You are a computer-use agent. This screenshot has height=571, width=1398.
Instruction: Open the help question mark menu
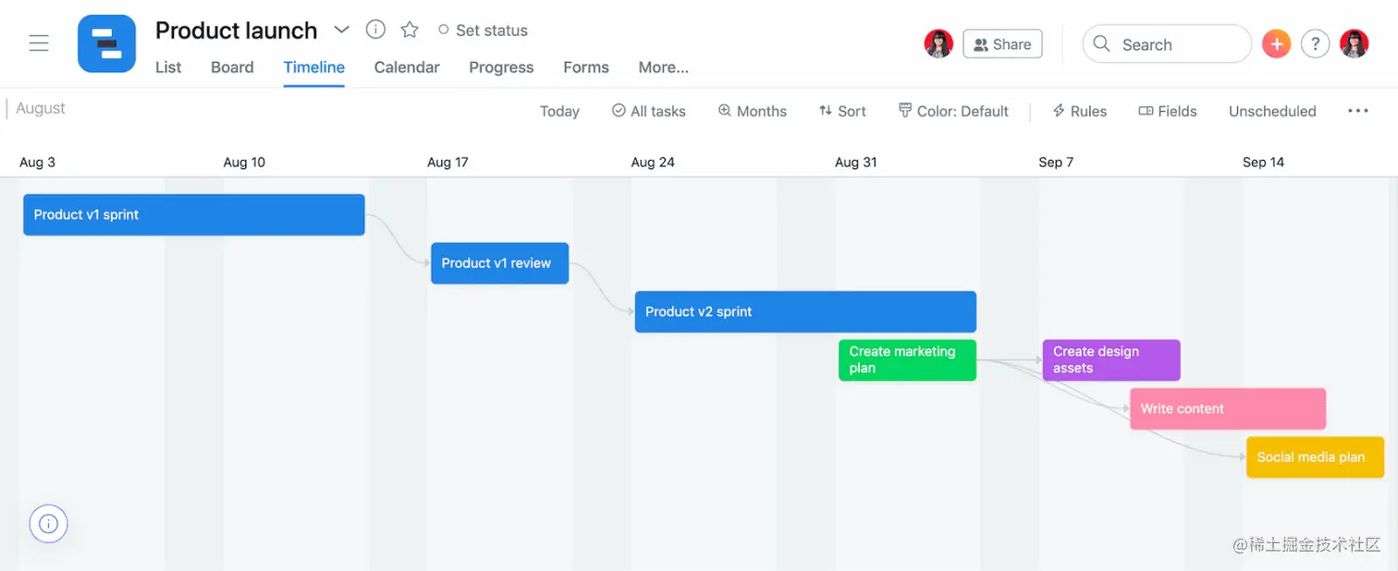point(1315,43)
